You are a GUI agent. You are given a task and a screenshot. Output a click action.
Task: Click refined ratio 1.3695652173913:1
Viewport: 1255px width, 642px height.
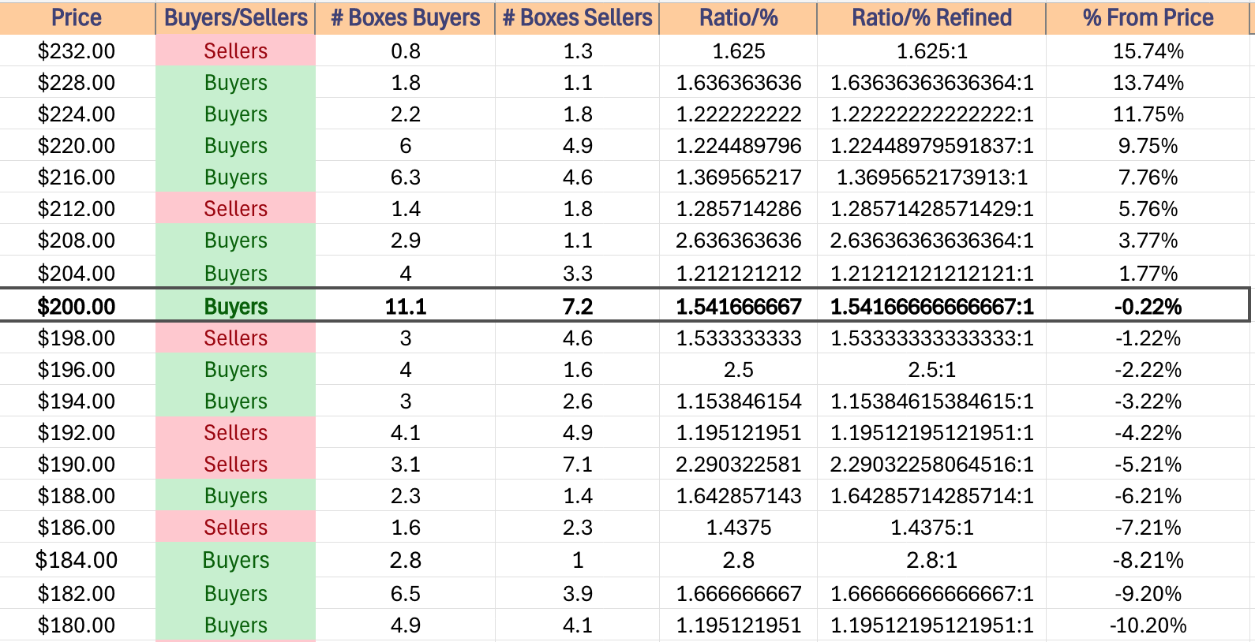point(931,177)
